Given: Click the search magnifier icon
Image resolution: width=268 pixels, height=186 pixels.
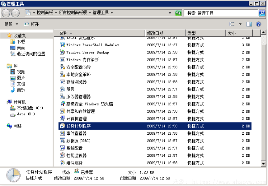Looking at the screenshot, I should (262, 13).
